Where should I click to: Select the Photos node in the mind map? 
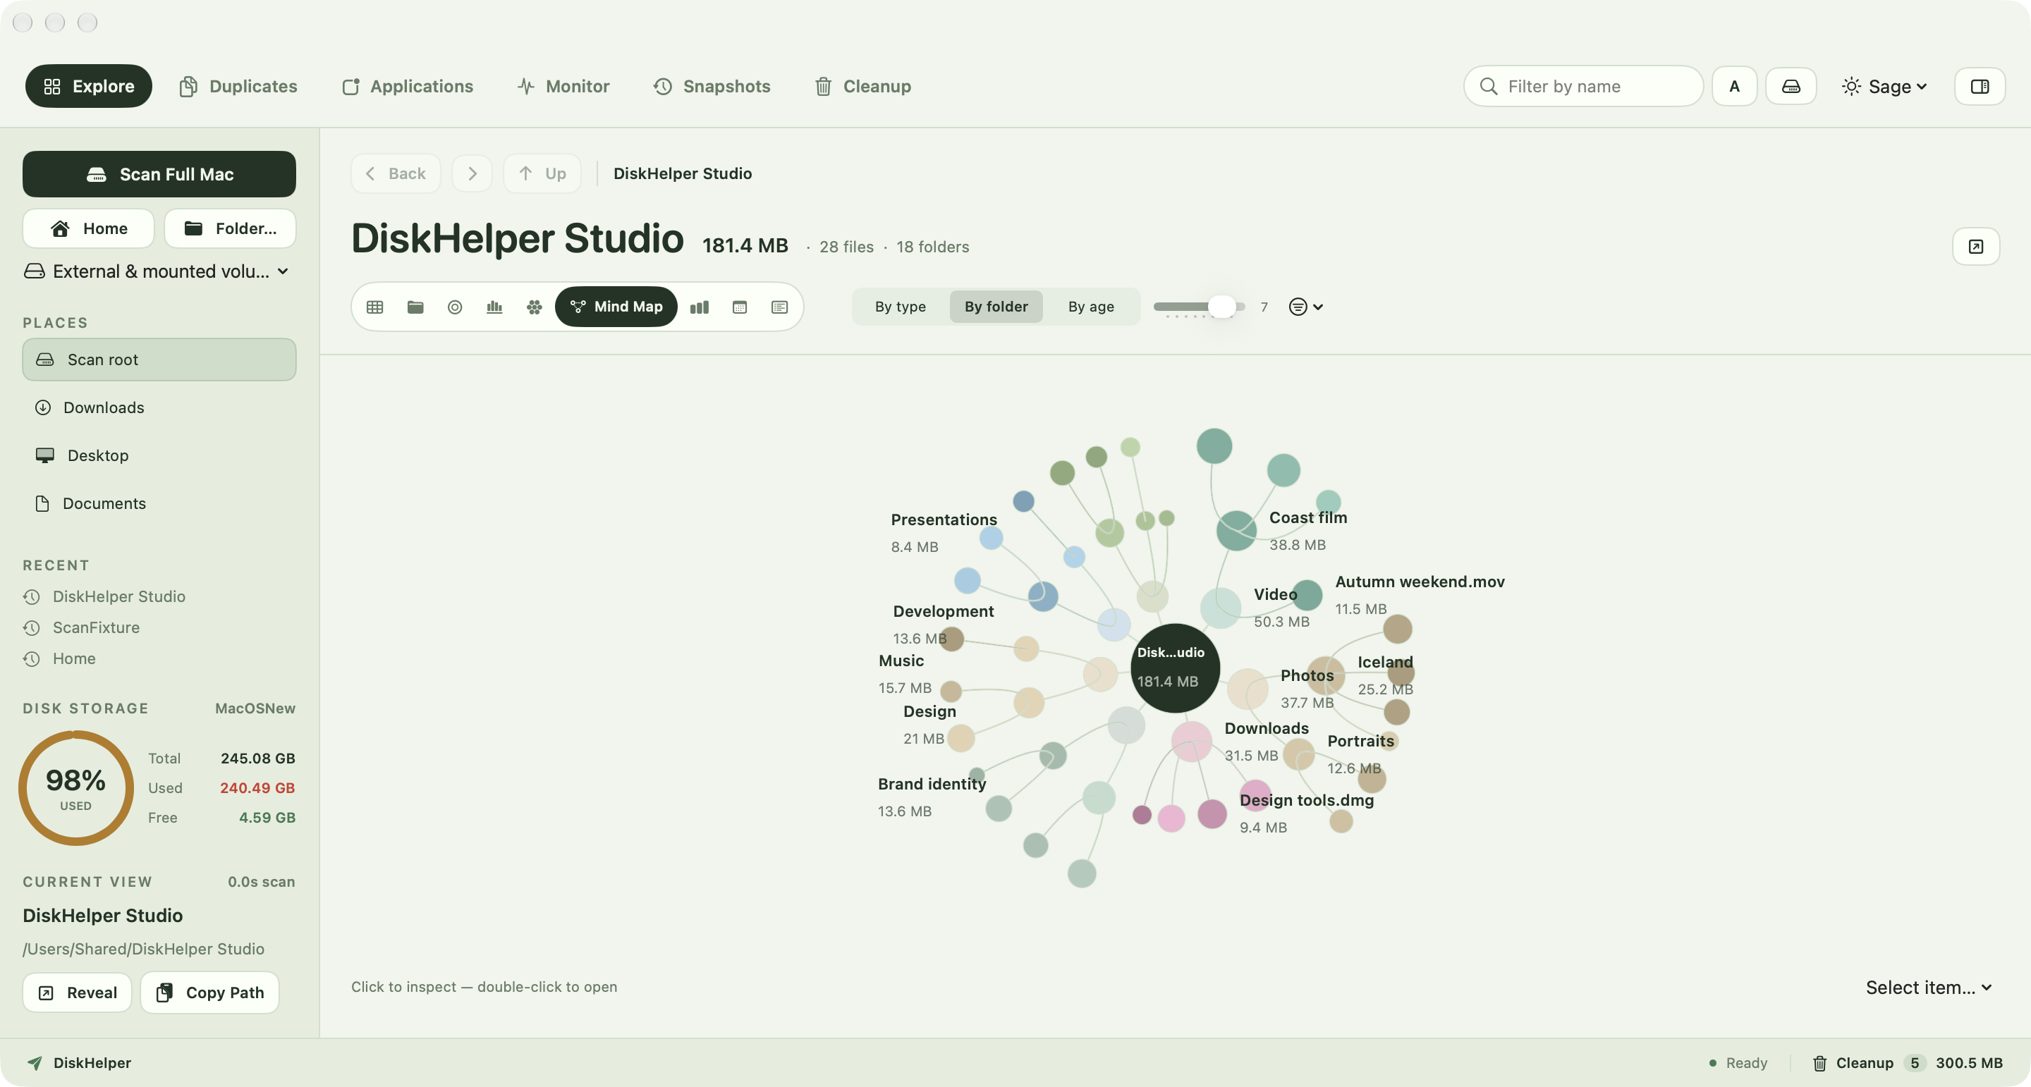click(x=1248, y=689)
